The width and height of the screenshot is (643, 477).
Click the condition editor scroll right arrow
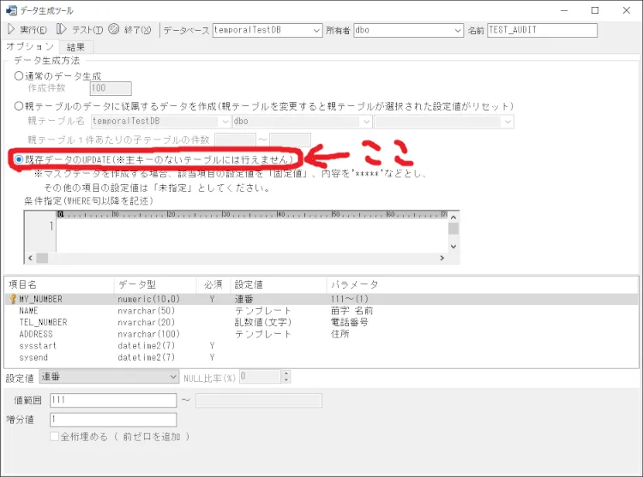tap(442, 258)
